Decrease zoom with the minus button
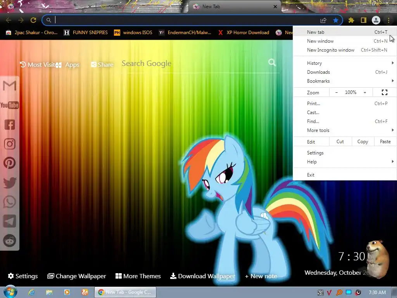Image resolution: width=397 pixels, height=298 pixels. coord(337,92)
